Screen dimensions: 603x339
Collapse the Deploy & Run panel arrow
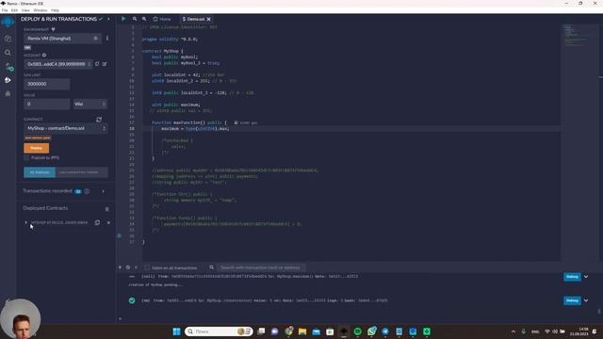(108, 19)
